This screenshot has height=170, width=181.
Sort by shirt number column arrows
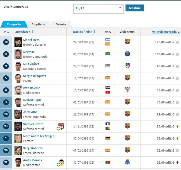tap(7, 32)
